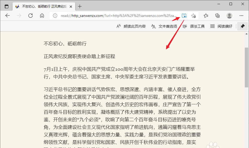Refresh the current page
The height and width of the screenshot is (148, 249).
tap(31, 16)
